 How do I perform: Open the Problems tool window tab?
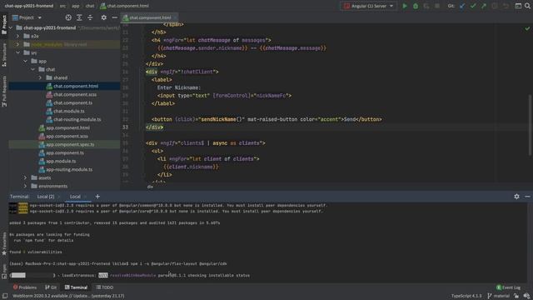pos(25,287)
